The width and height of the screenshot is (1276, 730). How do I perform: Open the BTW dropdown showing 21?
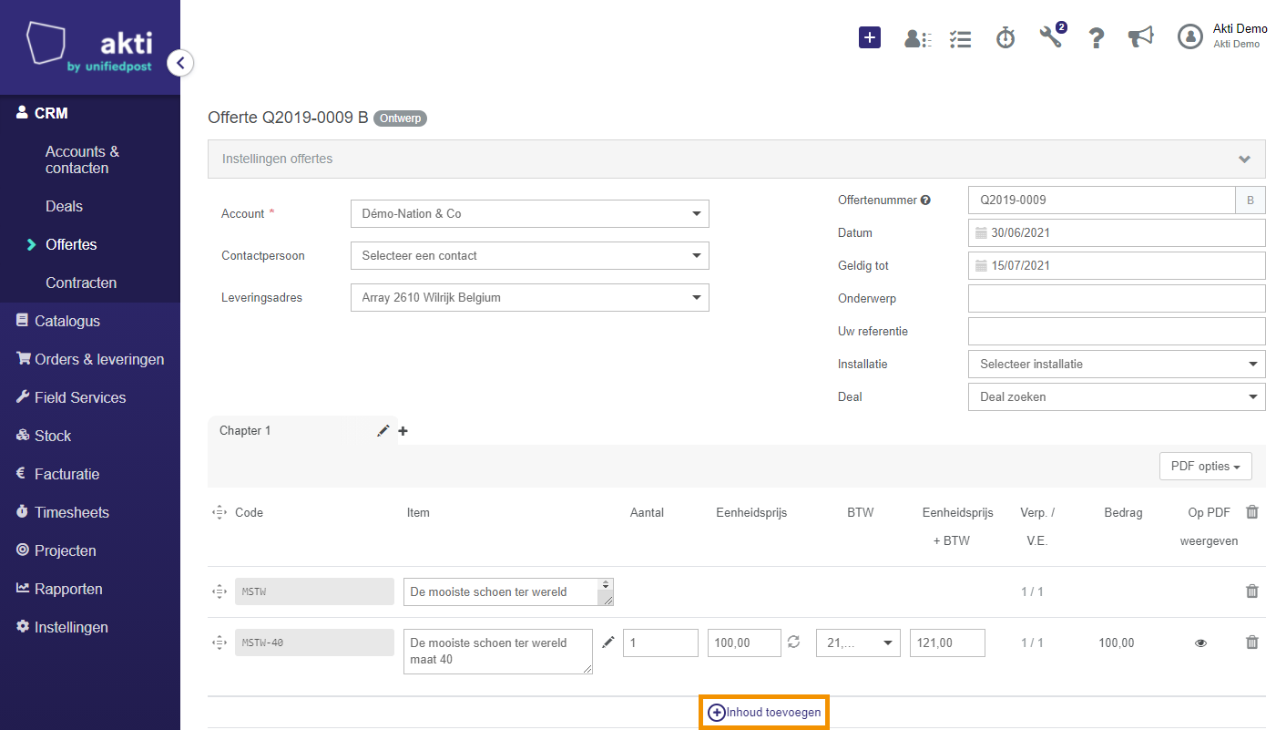coord(859,643)
